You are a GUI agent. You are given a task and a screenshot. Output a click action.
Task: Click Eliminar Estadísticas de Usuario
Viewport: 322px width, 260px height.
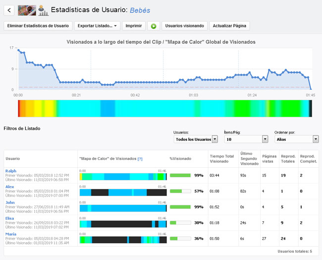pyautogui.click(x=38, y=26)
